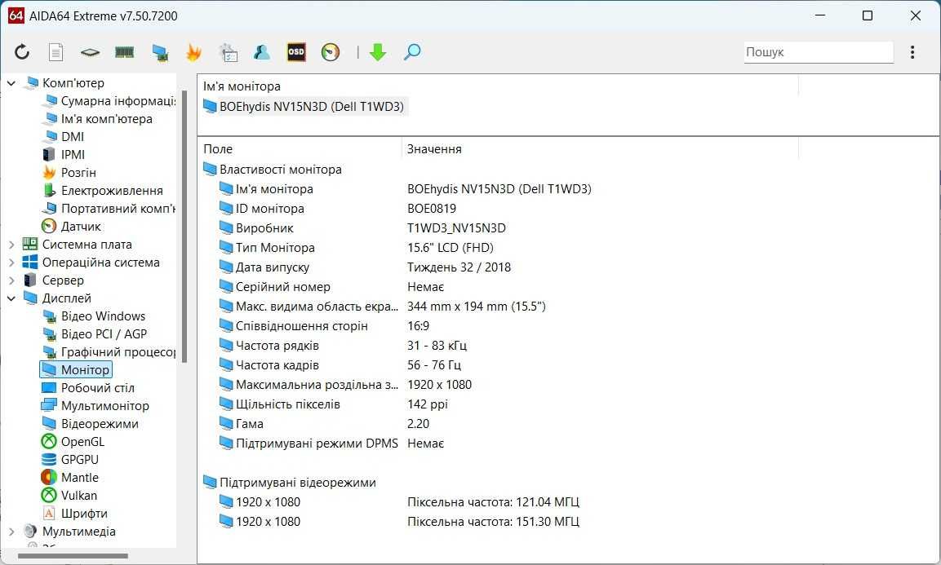Select Сумарна інформація in the tree
This screenshot has height=565, width=941.
point(109,101)
